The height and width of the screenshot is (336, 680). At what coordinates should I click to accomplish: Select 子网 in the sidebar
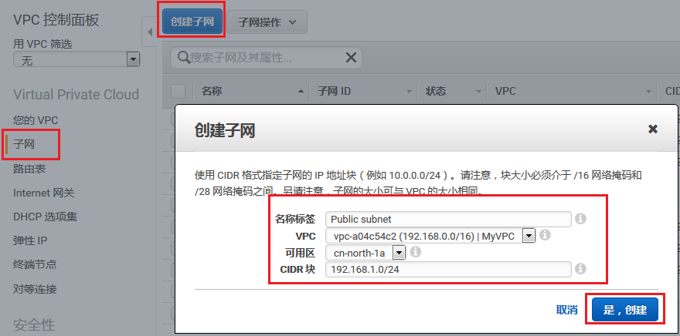click(x=25, y=144)
